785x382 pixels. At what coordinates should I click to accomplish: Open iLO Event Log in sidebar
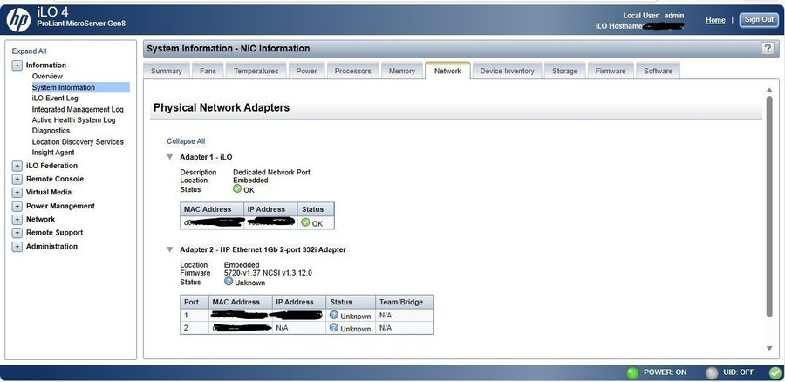[x=55, y=99]
